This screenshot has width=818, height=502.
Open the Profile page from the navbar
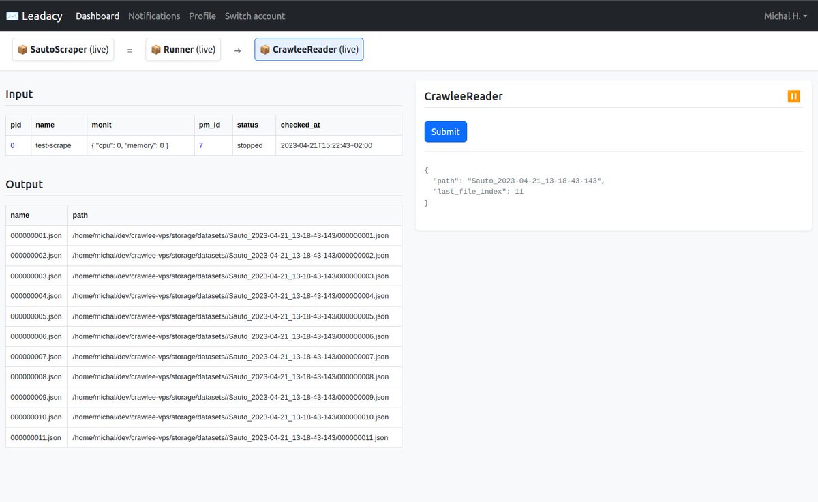pos(202,16)
